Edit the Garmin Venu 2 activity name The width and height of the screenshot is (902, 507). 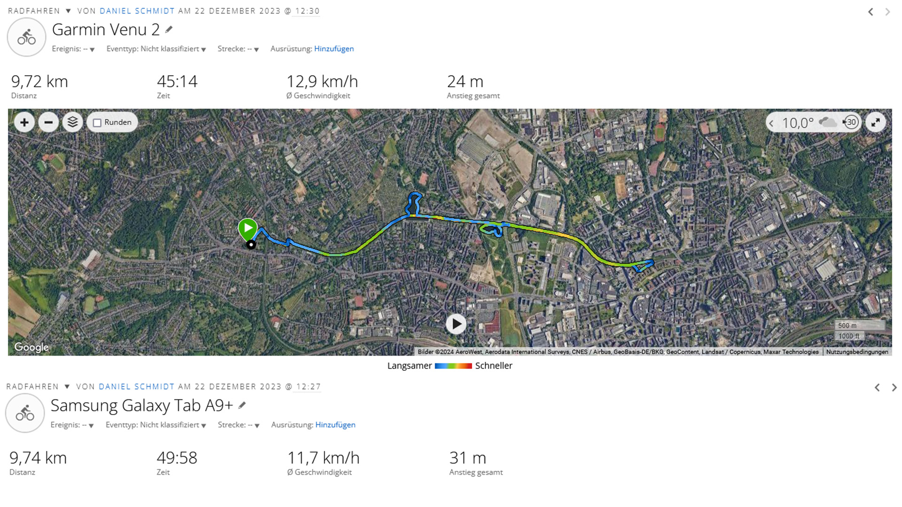[x=169, y=30]
